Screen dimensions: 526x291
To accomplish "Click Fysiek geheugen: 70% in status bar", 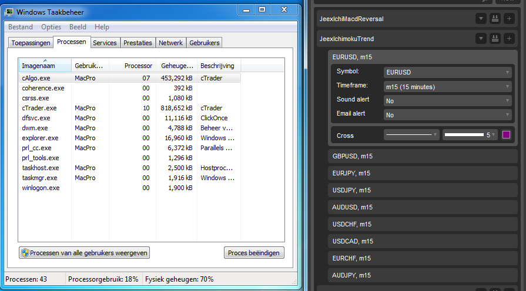I will (x=179, y=279).
